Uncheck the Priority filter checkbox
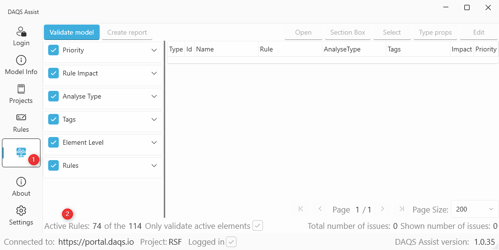The width and height of the screenshot is (499, 250). [x=53, y=50]
